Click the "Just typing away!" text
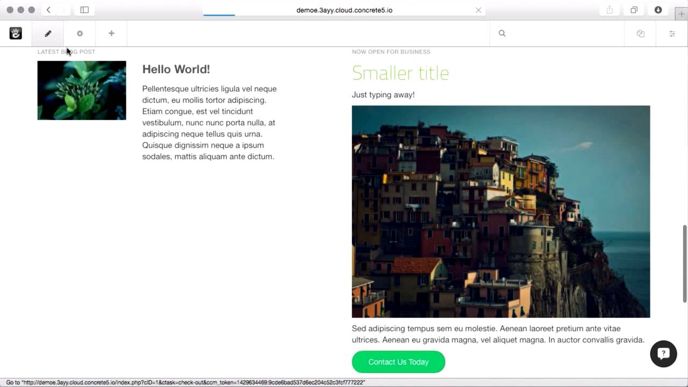The image size is (688, 387). pyautogui.click(x=383, y=95)
